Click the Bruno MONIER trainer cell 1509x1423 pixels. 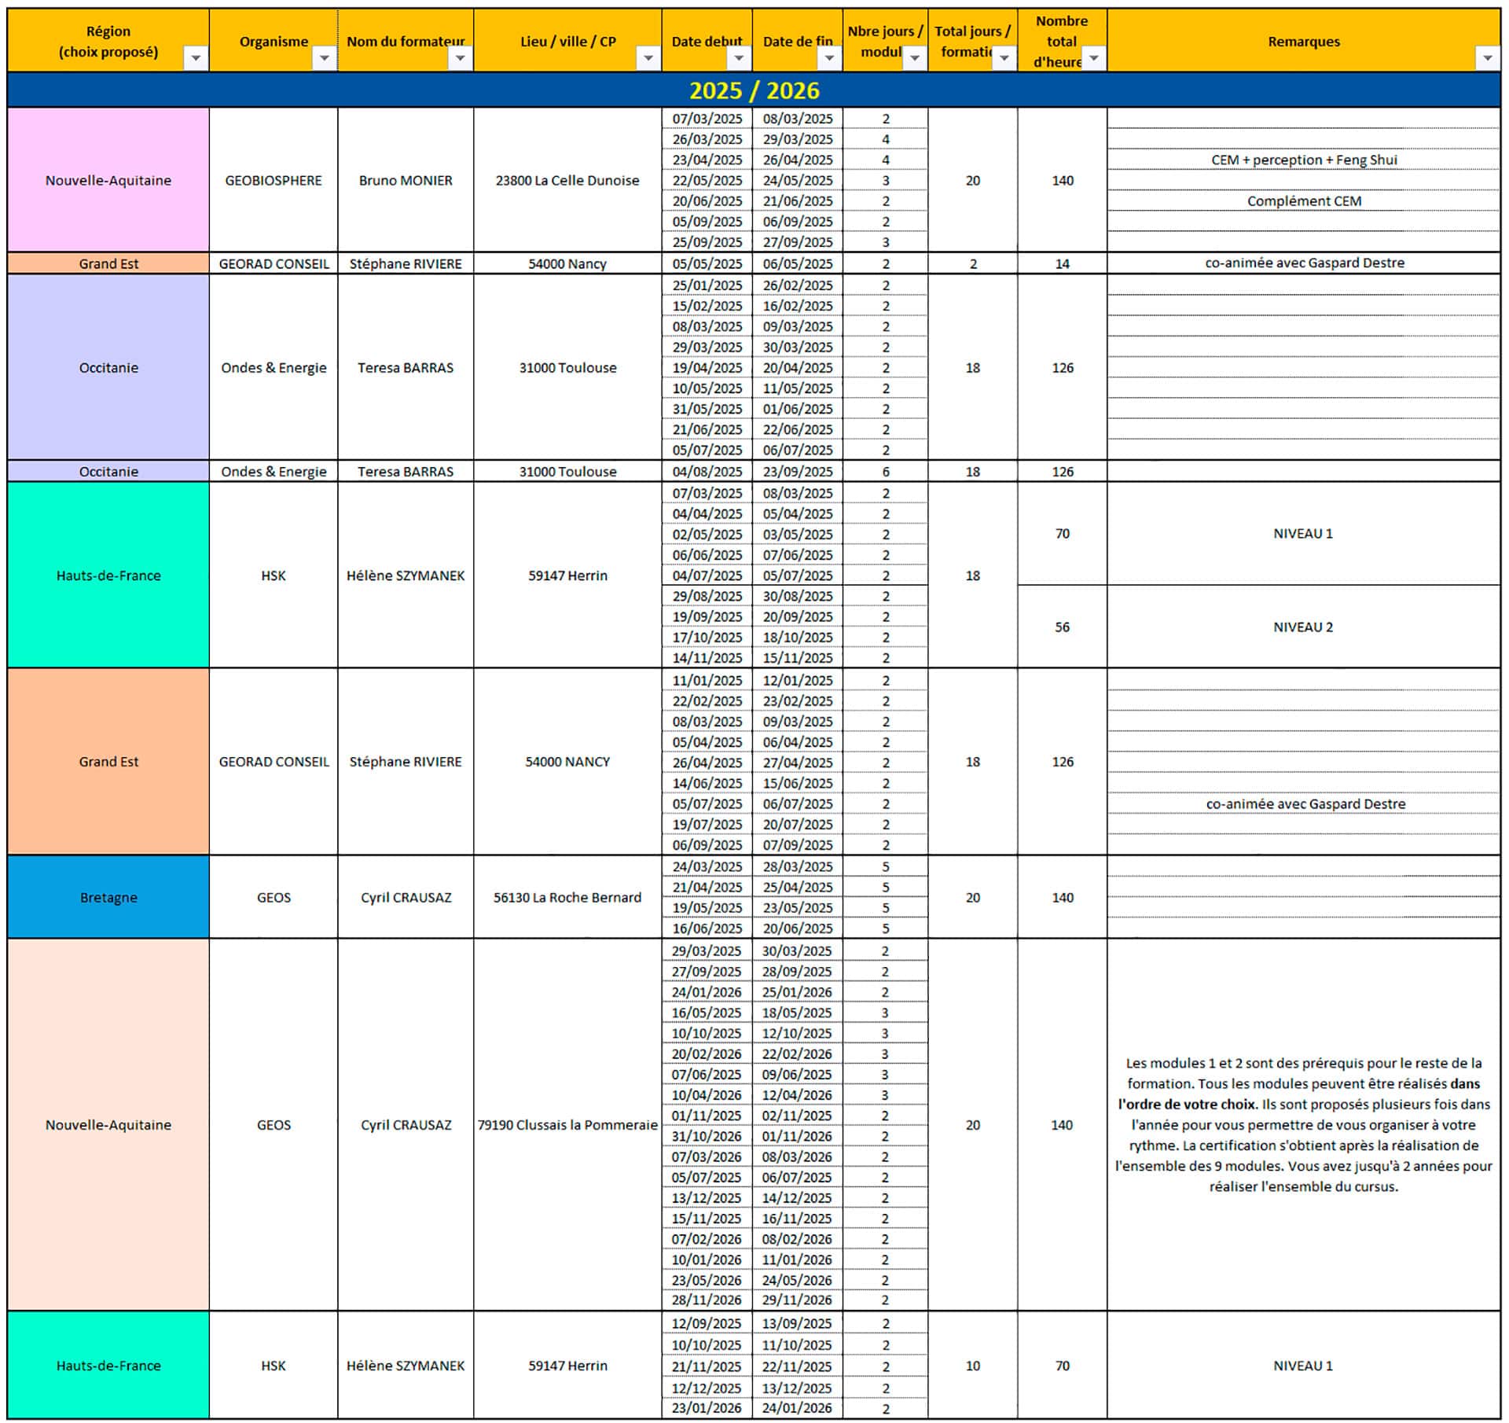pos(406,180)
